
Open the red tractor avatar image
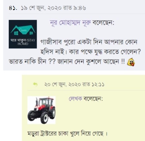[41, 110]
